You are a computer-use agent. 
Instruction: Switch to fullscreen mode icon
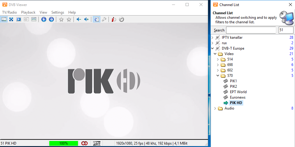coord(11,19)
